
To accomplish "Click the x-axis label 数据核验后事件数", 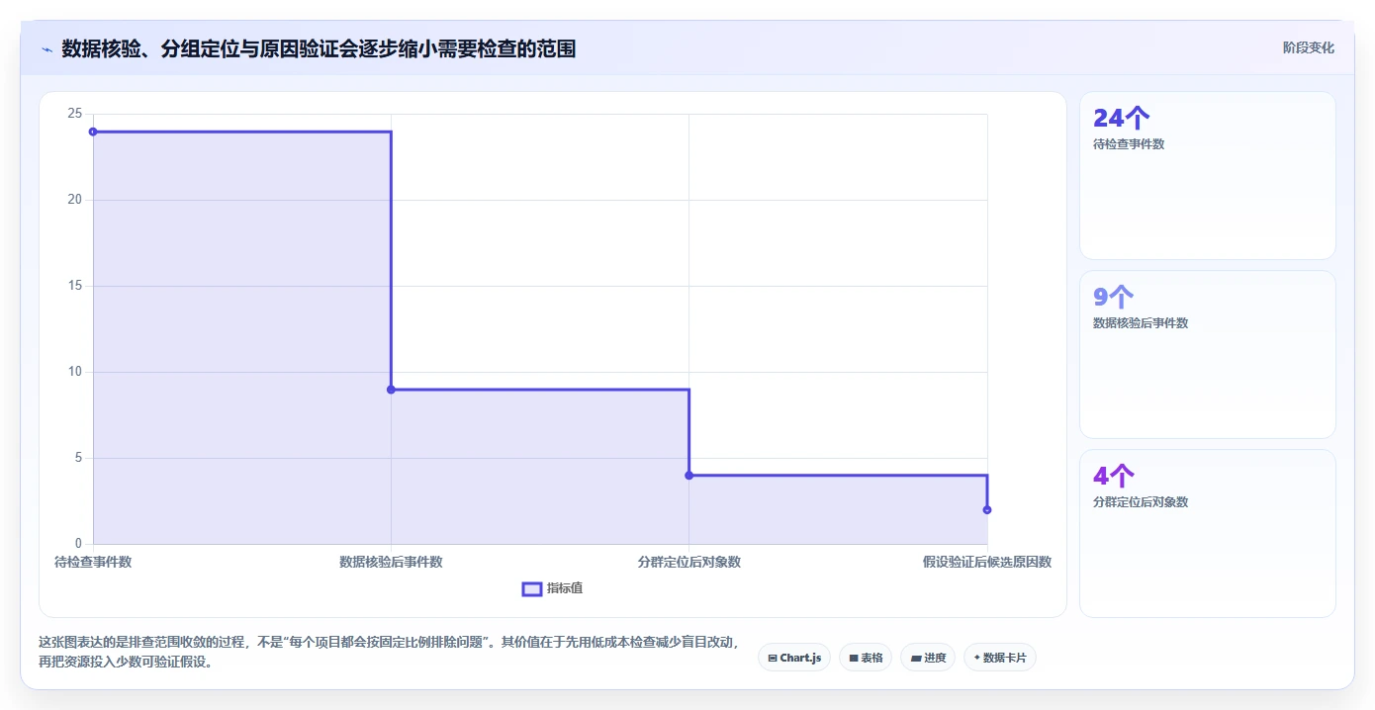I will coord(391,562).
